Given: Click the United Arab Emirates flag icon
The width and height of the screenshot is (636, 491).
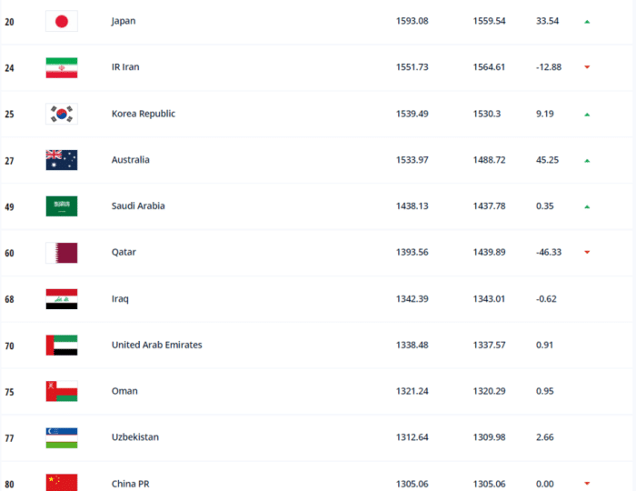Looking at the screenshot, I should click(62, 346).
